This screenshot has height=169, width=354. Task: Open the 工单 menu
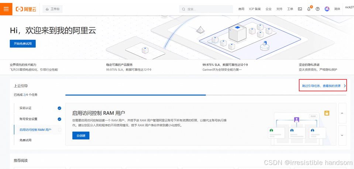coord(290,9)
